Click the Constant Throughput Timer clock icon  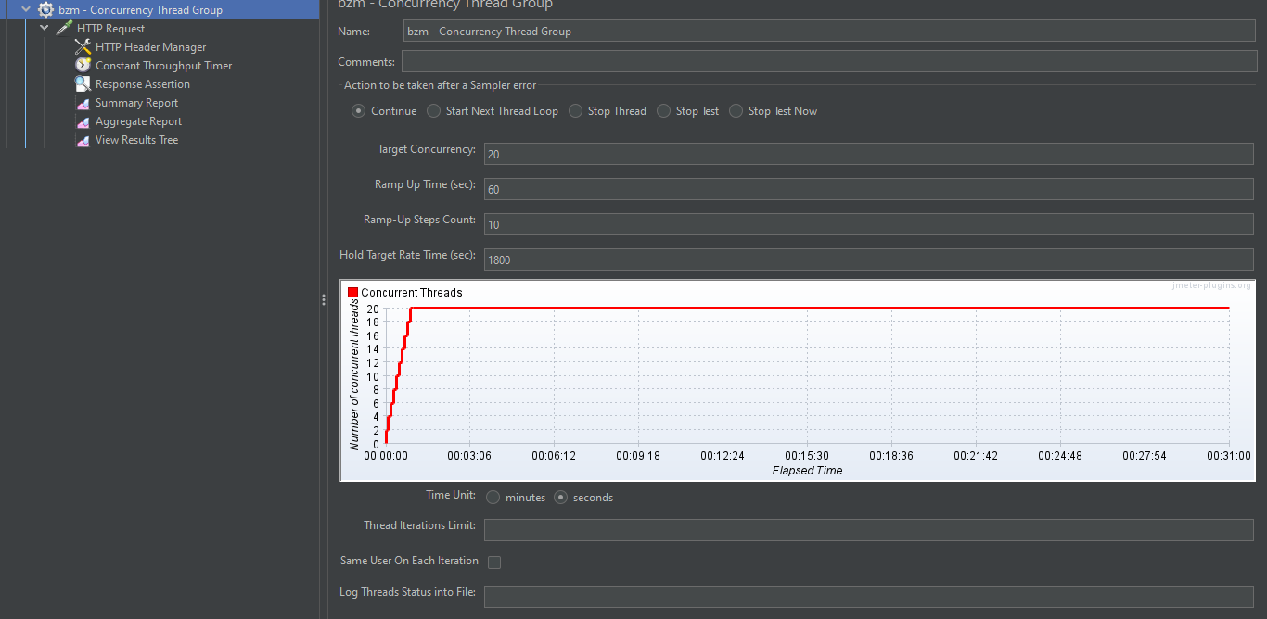click(x=83, y=65)
